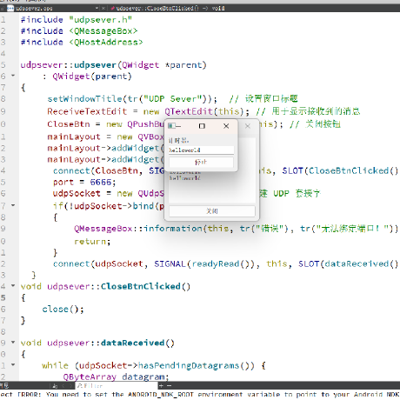Viewport: 400px width, 400px height.
Task: Click the 停止 button in the small dialog
Action: pyautogui.click(x=201, y=162)
